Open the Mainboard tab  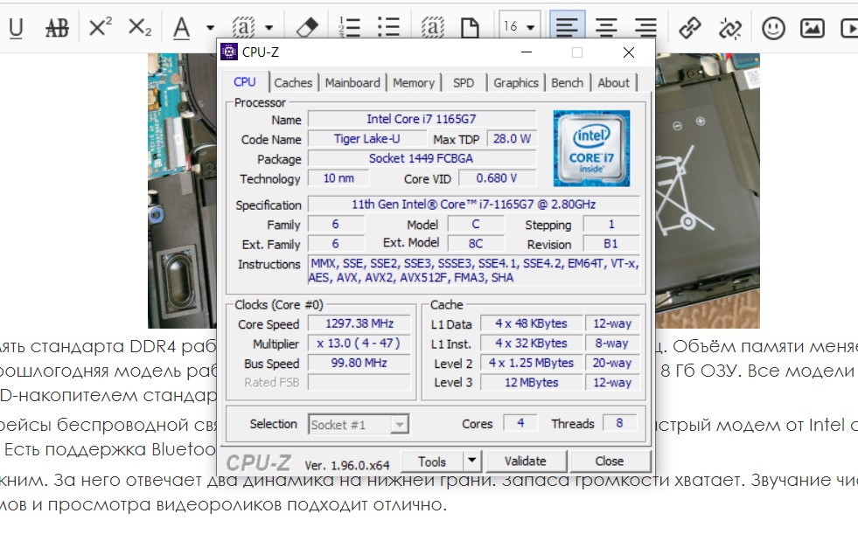pyautogui.click(x=352, y=82)
